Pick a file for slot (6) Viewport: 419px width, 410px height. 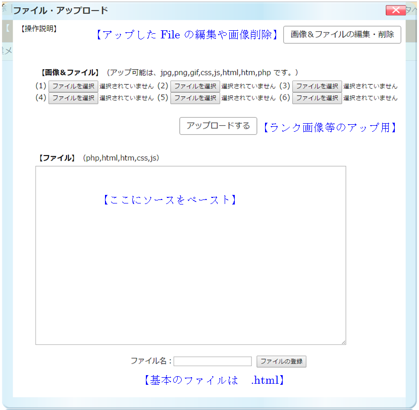pos(317,98)
